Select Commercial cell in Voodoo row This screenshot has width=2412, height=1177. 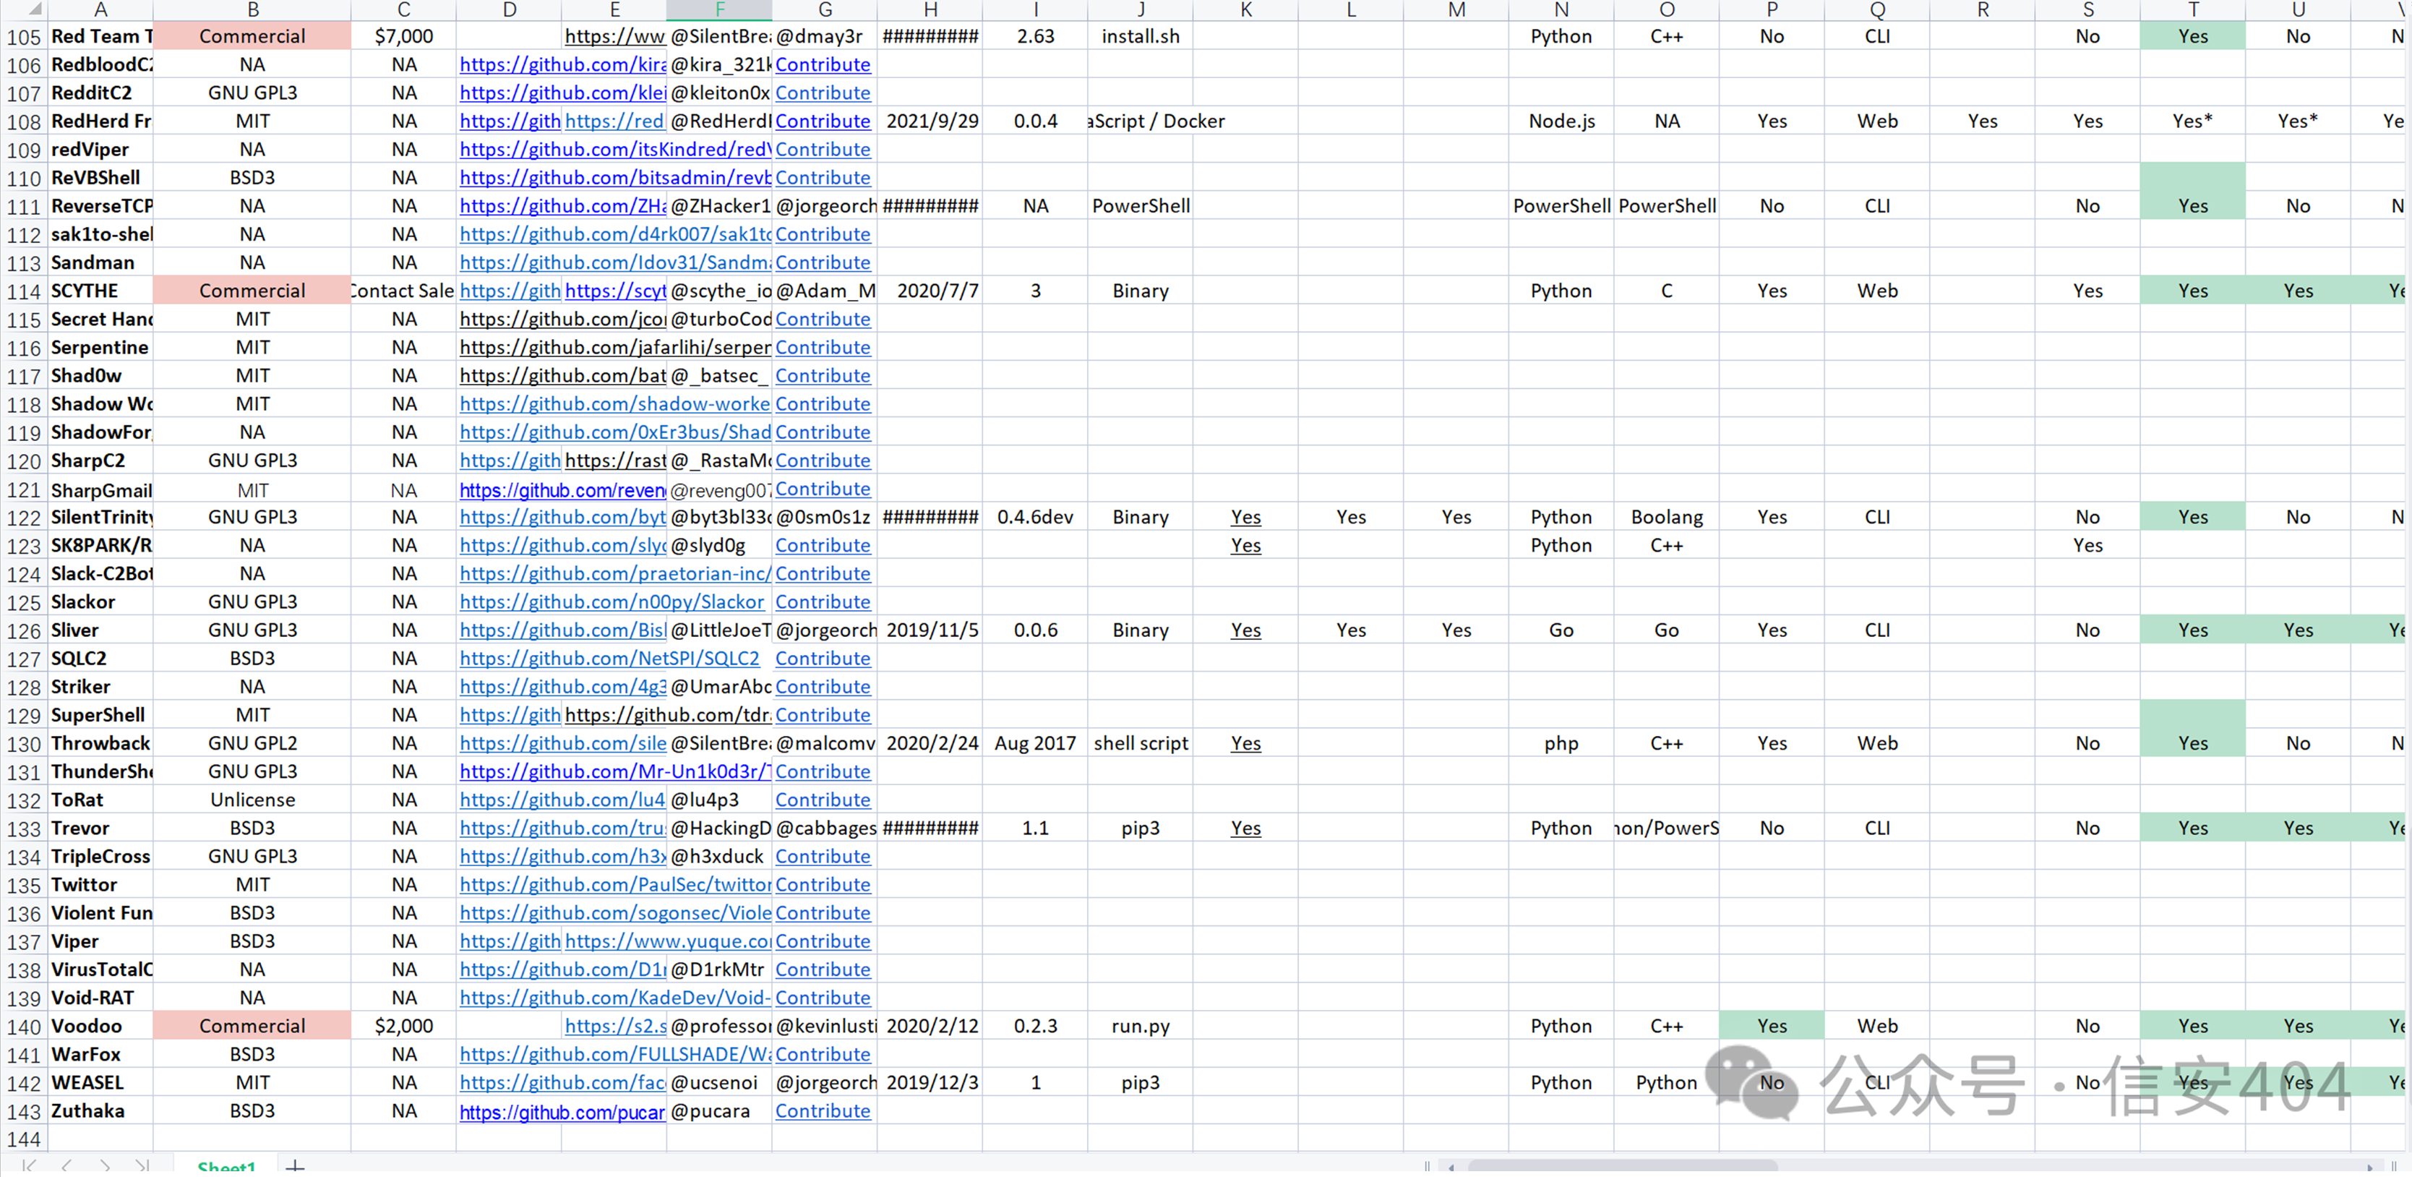tap(253, 1026)
